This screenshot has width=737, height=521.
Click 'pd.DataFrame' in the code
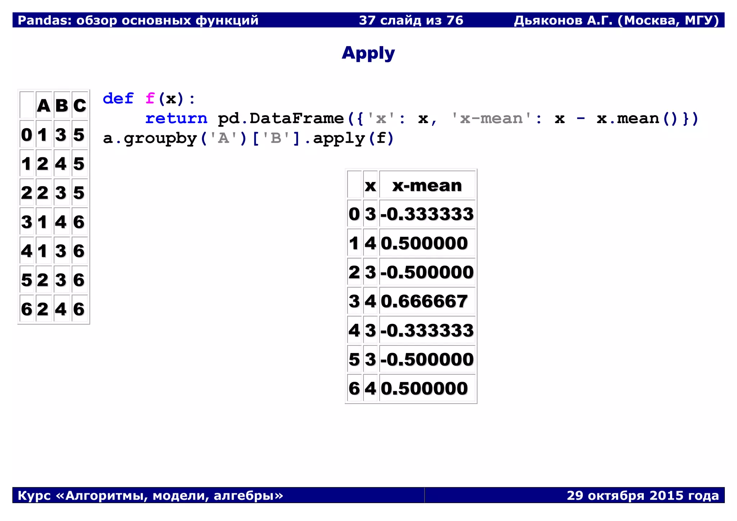point(281,118)
